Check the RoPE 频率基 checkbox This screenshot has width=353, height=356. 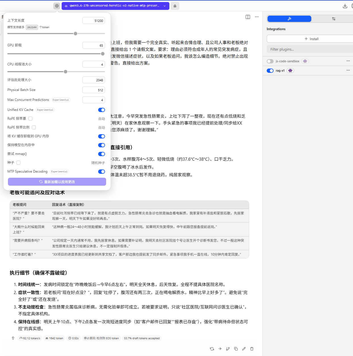pos(30,119)
